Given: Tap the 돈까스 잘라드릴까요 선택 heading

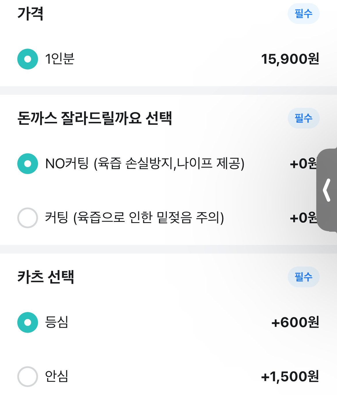Looking at the screenshot, I should [94, 118].
